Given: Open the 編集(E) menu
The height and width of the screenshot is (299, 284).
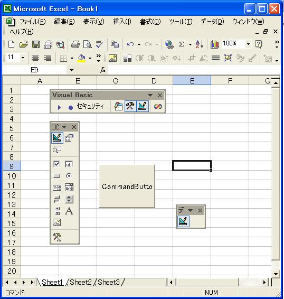Looking at the screenshot, I should click(64, 22).
